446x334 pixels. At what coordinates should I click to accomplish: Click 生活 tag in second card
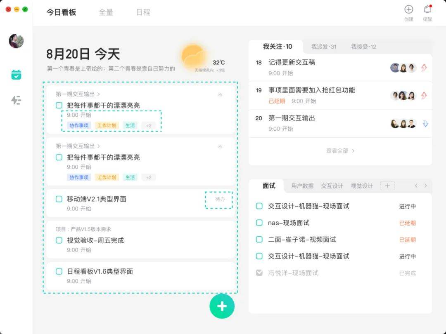[x=130, y=177]
